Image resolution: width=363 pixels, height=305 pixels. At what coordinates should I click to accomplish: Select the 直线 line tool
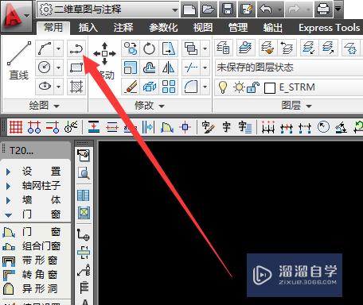(19, 60)
